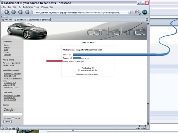Click the URL address field
Image resolution: width=178 pixels, height=133 pixels.
[81, 12]
